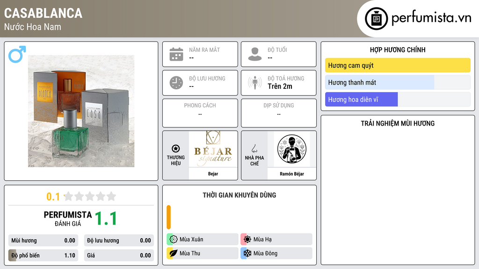This screenshot has height=269, width=479.
Task: Click the yellow 0.1 user rating value
Action: pos(53,197)
